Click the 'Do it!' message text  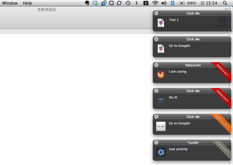173,97
